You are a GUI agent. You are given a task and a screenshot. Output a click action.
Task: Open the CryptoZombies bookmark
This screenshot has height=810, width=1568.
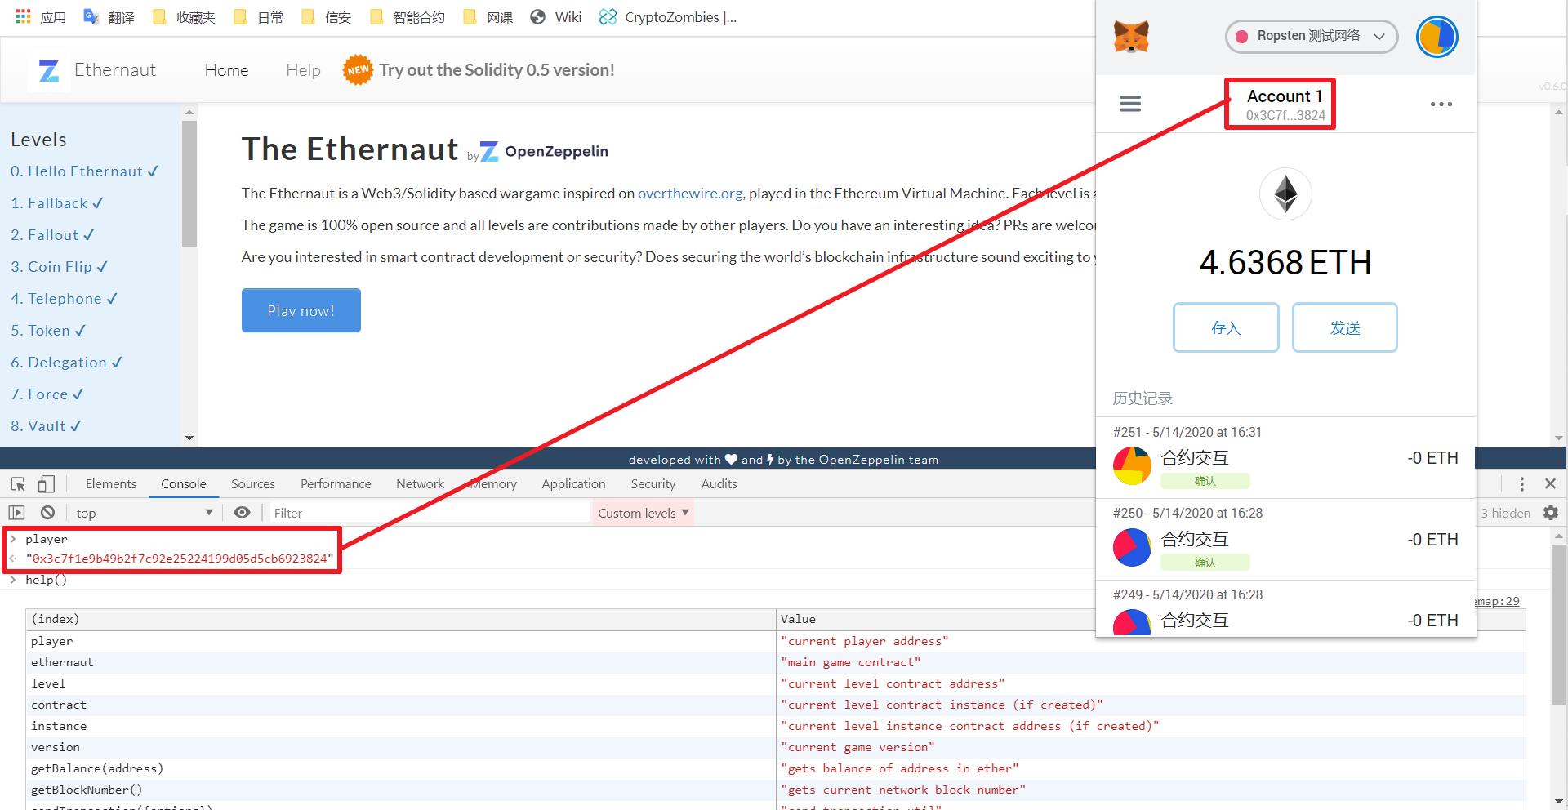point(668,17)
